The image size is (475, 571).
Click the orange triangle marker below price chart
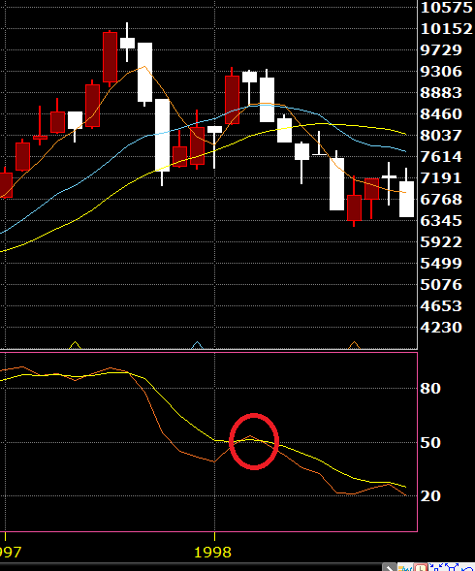coord(355,345)
